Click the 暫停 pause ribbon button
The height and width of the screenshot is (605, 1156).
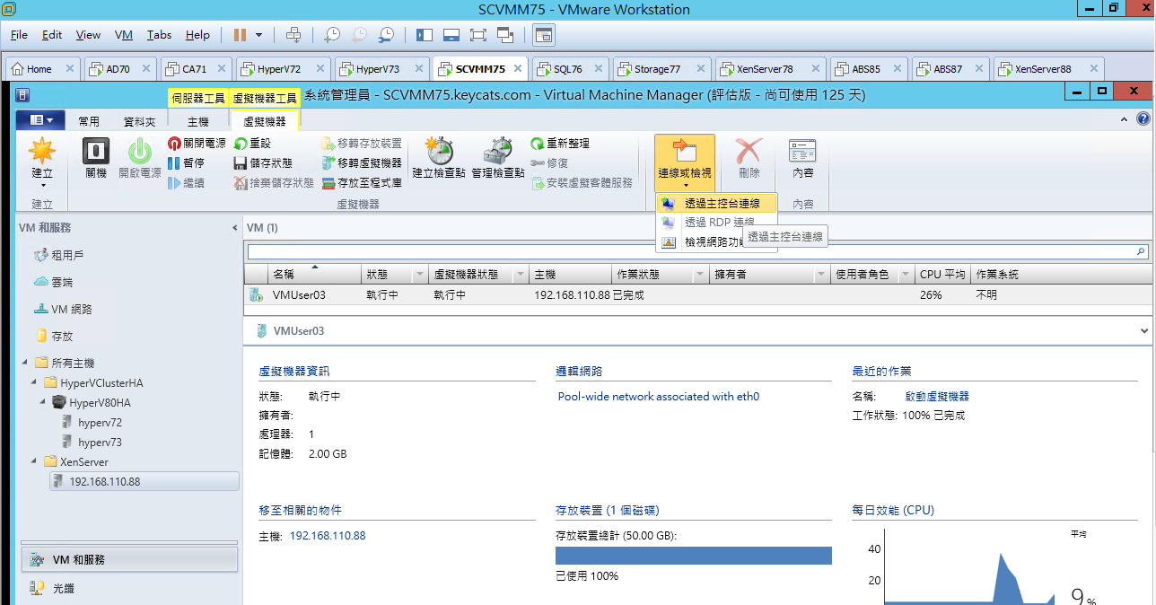(187, 163)
